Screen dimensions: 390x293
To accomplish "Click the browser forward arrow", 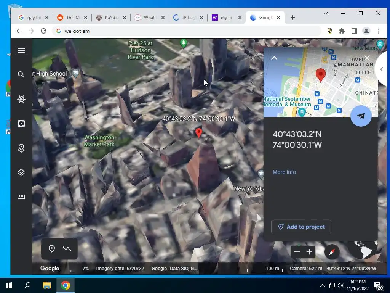I will (x=31, y=31).
